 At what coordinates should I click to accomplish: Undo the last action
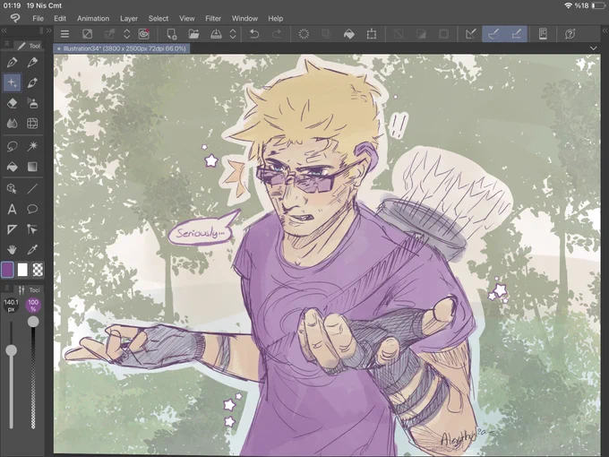254,34
